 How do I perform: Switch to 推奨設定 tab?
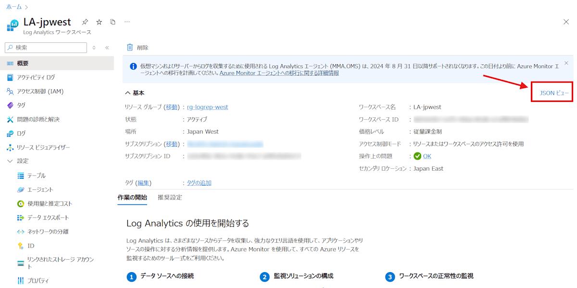click(170, 197)
